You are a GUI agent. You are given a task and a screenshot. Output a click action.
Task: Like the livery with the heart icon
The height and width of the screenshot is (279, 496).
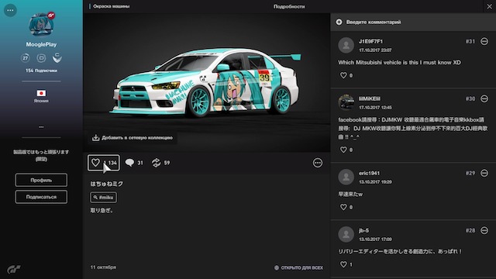(x=95, y=163)
